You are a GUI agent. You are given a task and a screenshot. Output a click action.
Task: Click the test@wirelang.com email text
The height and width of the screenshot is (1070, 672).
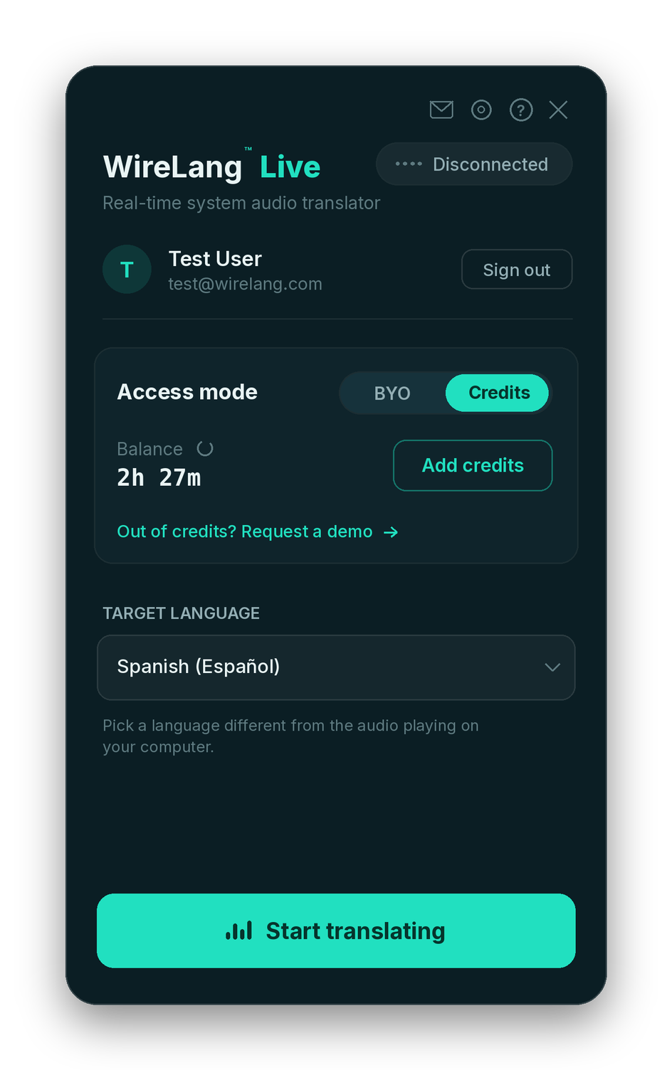(245, 284)
